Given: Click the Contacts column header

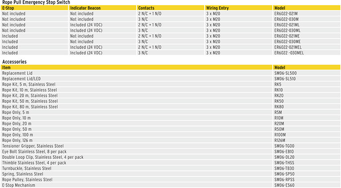Looking at the screenshot, I should pos(146,8).
